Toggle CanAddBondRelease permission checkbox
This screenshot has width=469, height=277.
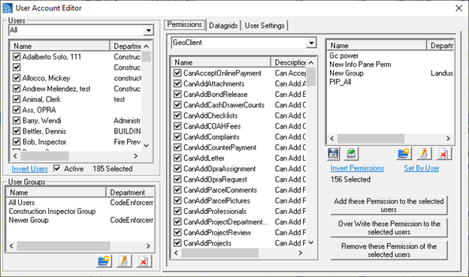coord(177,94)
